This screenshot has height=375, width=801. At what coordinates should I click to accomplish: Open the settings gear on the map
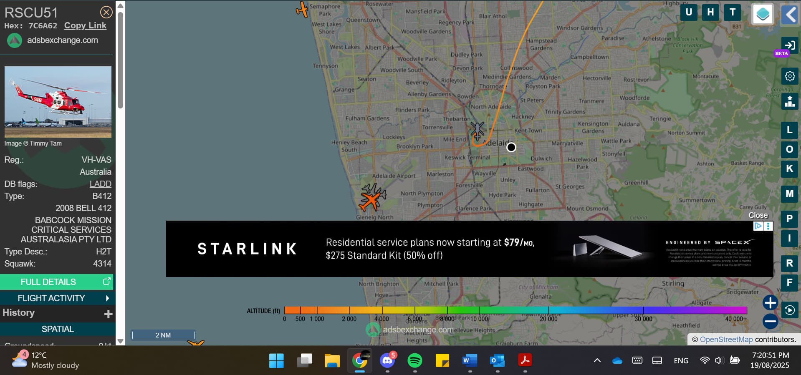pos(789,76)
